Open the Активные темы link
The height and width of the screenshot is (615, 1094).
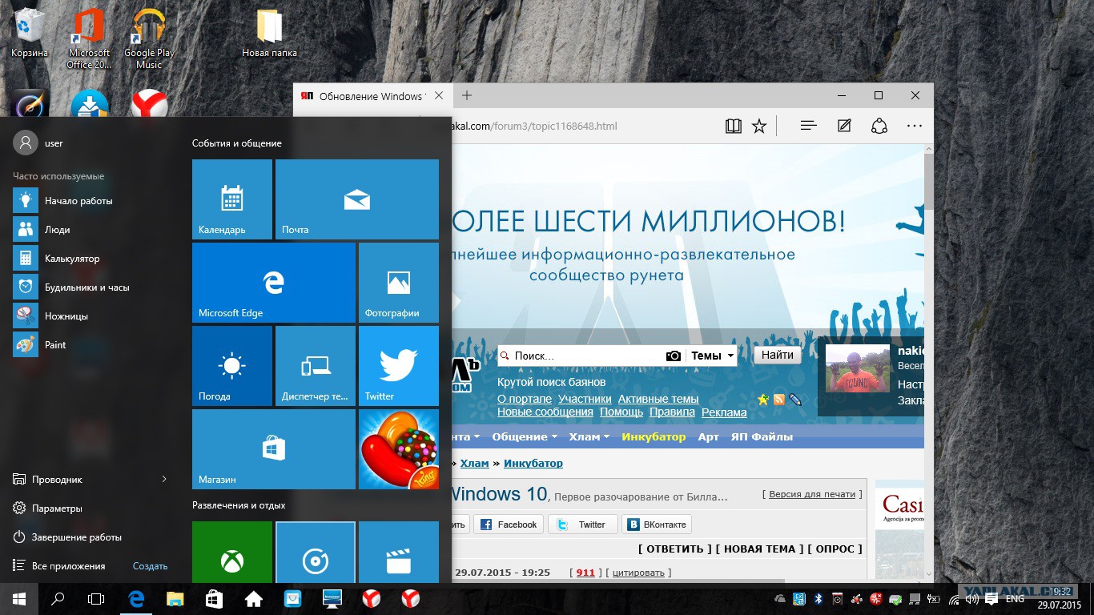[658, 399]
